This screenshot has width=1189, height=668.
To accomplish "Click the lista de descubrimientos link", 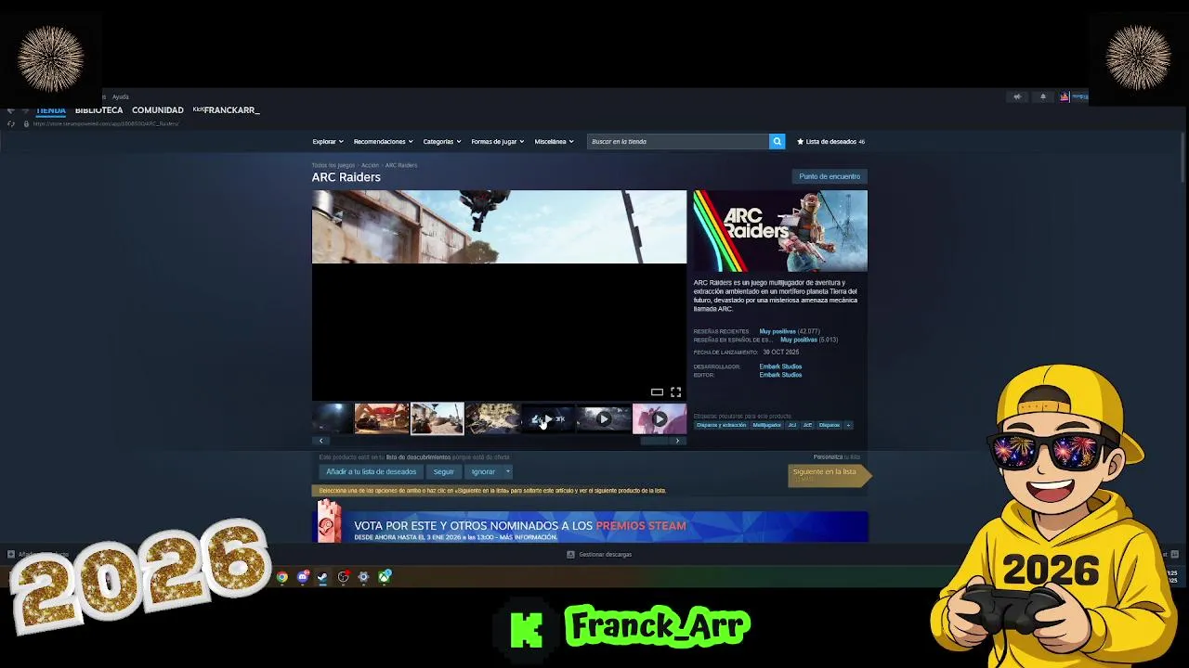I will pyautogui.click(x=418, y=457).
